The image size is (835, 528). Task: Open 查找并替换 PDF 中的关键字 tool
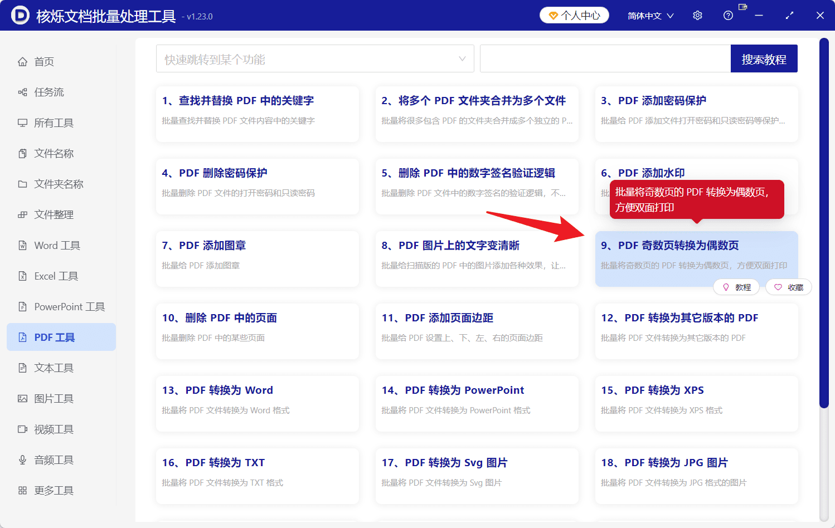[258, 114]
